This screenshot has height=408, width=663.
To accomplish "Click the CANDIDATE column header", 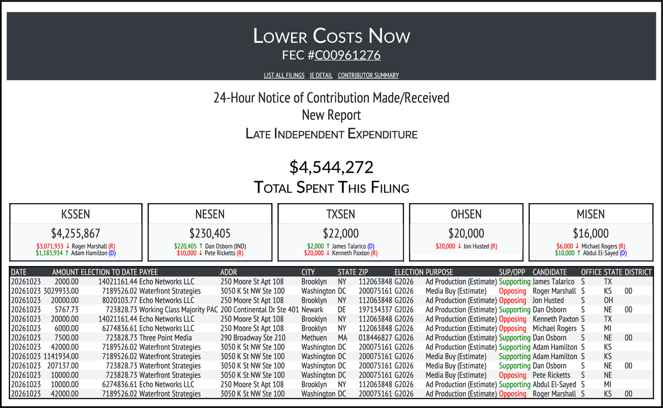I will pos(549,272).
